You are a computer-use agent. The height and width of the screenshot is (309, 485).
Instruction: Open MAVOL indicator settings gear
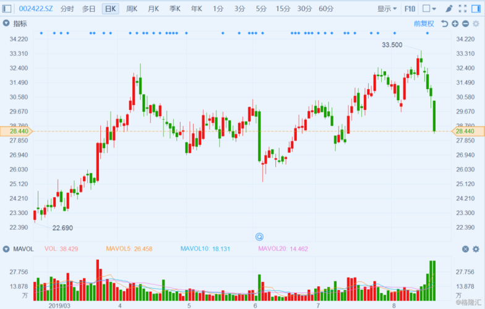pyautogui.click(x=476, y=249)
